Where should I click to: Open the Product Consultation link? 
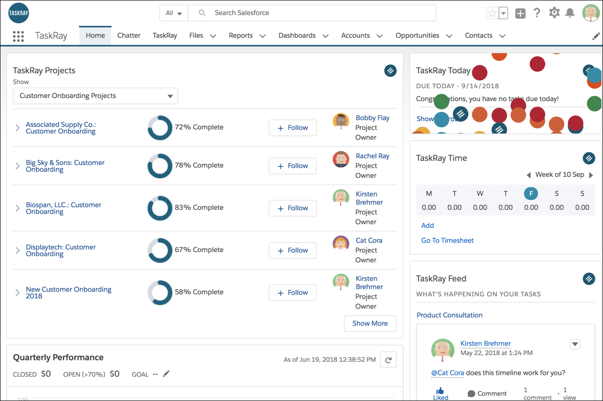pyautogui.click(x=450, y=315)
